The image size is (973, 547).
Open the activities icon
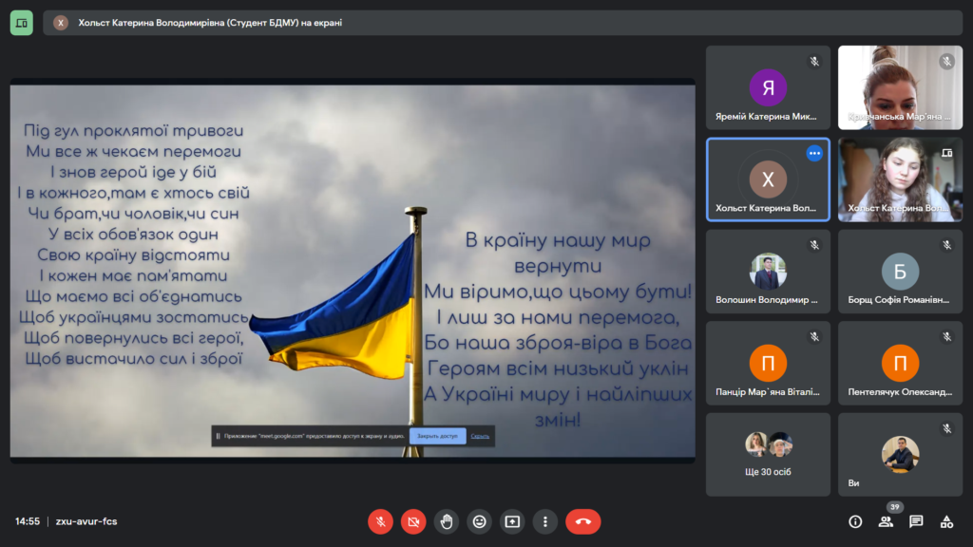pos(946,521)
